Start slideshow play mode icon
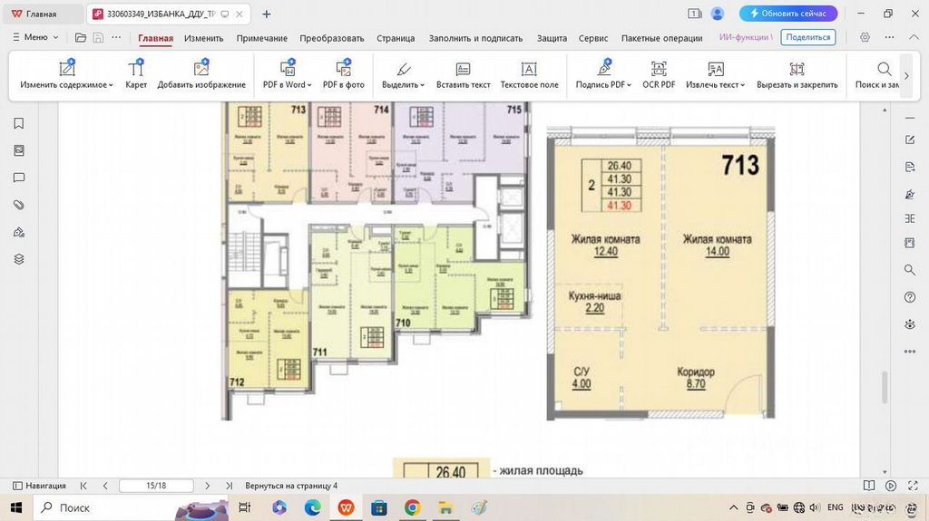The image size is (929, 521). point(891,486)
